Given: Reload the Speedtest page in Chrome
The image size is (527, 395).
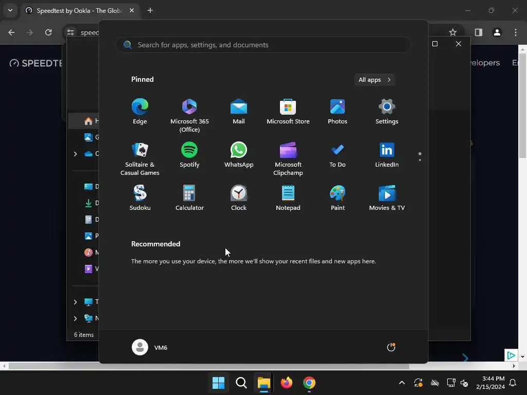Looking at the screenshot, I should point(48,32).
